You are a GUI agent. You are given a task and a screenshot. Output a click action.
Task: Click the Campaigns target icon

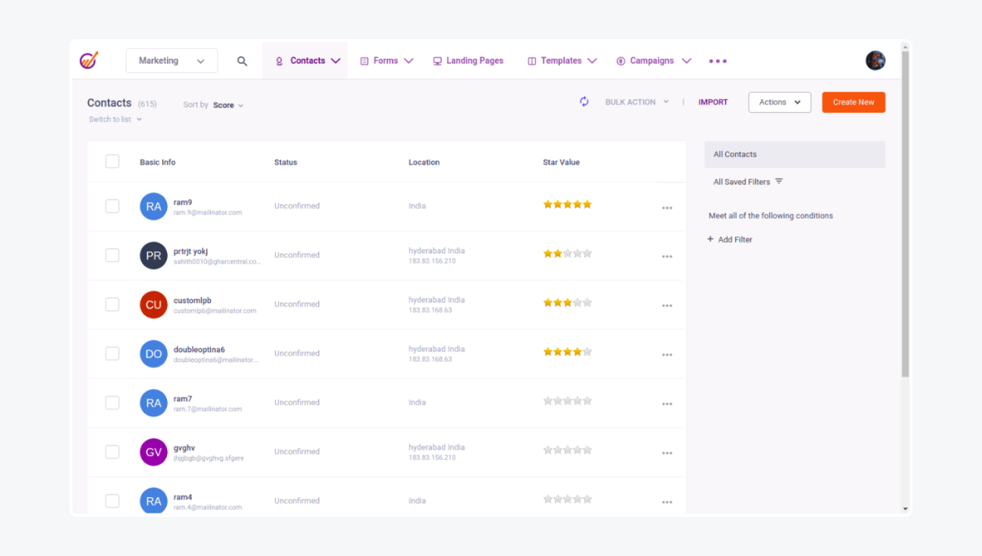point(619,60)
